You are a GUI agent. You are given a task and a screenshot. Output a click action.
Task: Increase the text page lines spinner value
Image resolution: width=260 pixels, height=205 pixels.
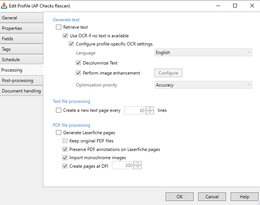tap(150, 108)
